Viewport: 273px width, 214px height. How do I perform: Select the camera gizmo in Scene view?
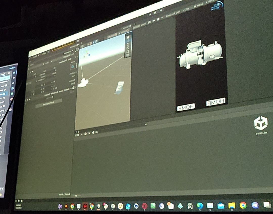(x=83, y=83)
